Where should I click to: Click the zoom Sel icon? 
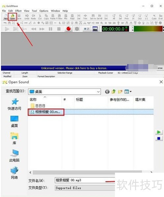tap(120, 17)
